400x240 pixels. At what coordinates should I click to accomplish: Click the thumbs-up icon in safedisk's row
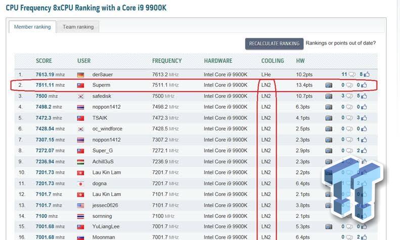pos(364,96)
